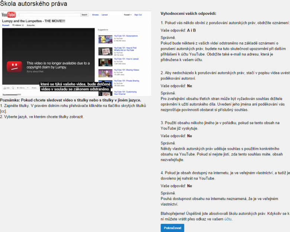Open YouTube 101: Sharing Videos thumbnail
This screenshot has height=232, width=290.
[x=105, y=73]
